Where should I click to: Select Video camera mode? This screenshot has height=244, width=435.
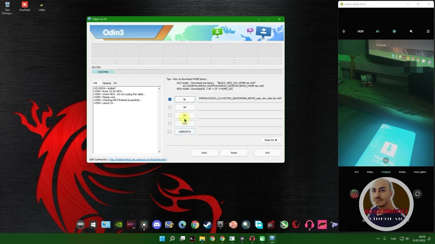tap(370, 172)
